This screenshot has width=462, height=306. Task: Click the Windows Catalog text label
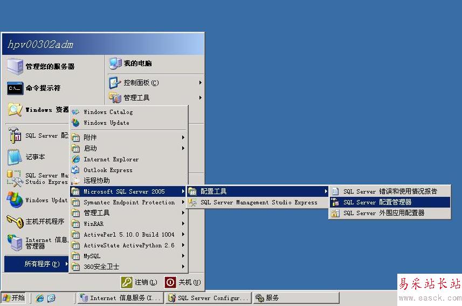tap(108, 112)
